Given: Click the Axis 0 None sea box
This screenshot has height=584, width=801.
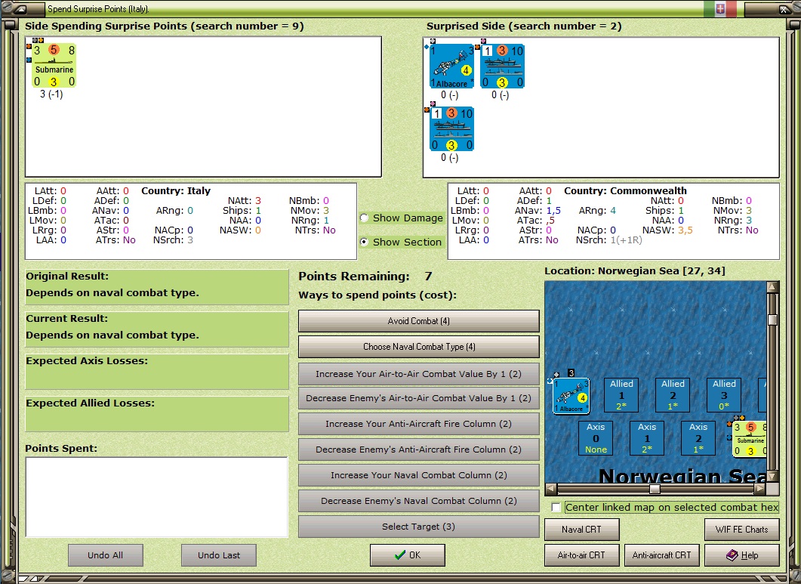Looking at the screenshot, I should (x=596, y=437).
